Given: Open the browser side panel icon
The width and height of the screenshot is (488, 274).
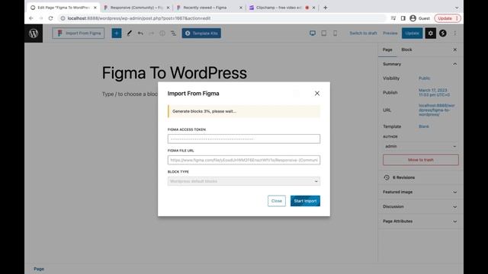Looking at the screenshot, I should (403, 18).
